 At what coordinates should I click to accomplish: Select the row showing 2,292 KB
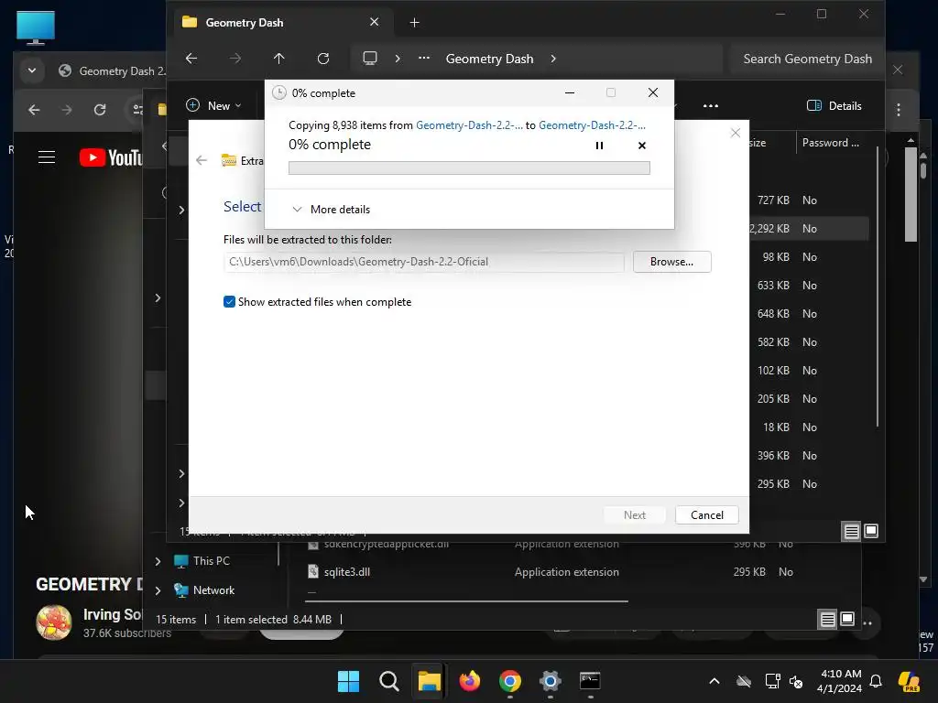click(x=809, y=228)
